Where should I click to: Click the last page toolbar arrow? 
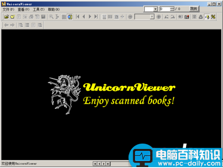coord(96,17)
